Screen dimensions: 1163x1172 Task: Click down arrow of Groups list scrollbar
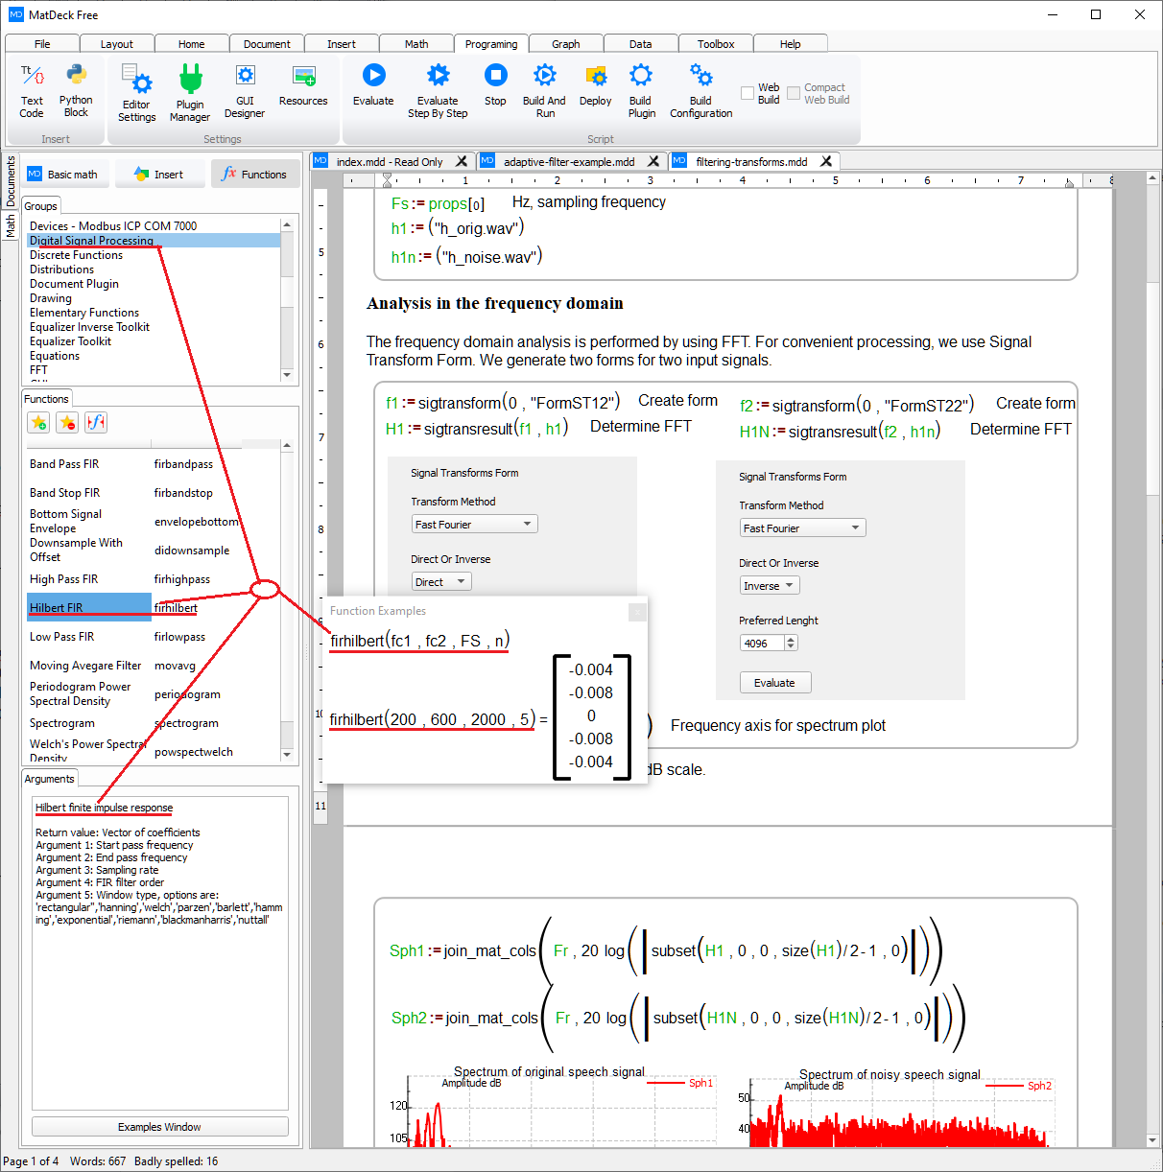[x=287, y=375]
